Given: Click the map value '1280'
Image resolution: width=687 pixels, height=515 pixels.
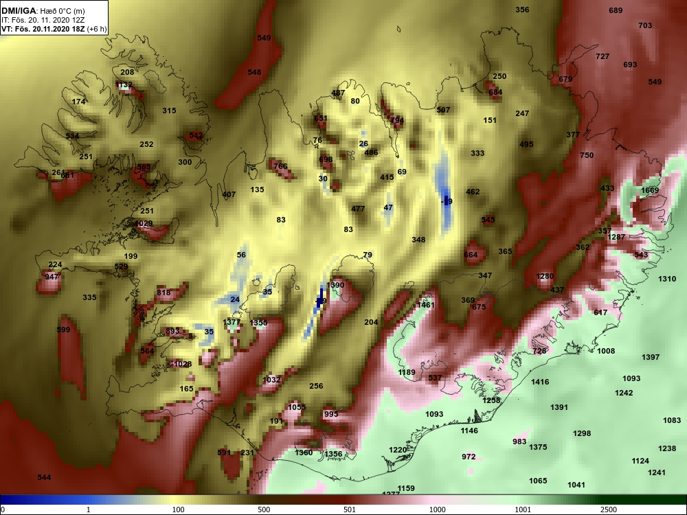Looking at the screenshot, I should pyautogui.click(x=545, y=276).
